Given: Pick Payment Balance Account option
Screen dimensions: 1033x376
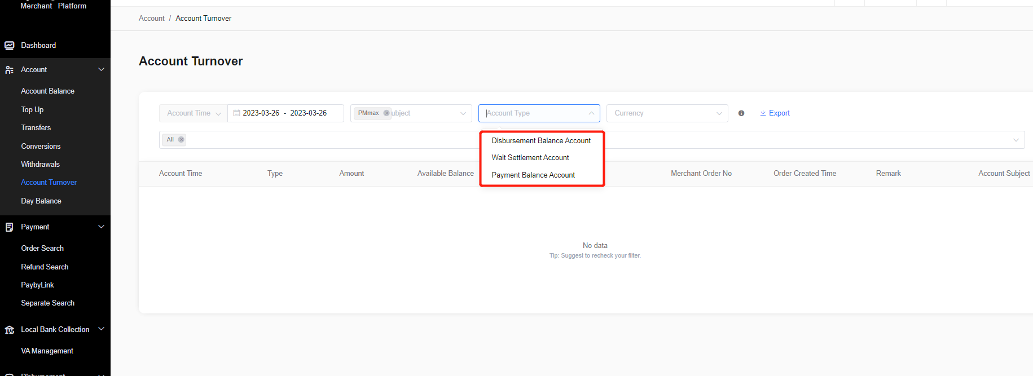Looking at the screenshot, I should click(x=533, y=175).
